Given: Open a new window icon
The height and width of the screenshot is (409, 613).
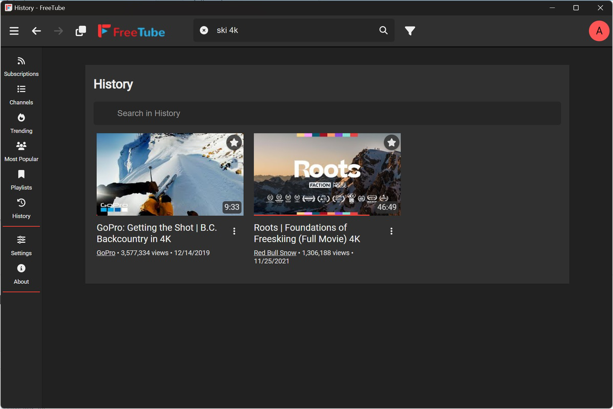Looking at the screenshot, I should [80, 31].
